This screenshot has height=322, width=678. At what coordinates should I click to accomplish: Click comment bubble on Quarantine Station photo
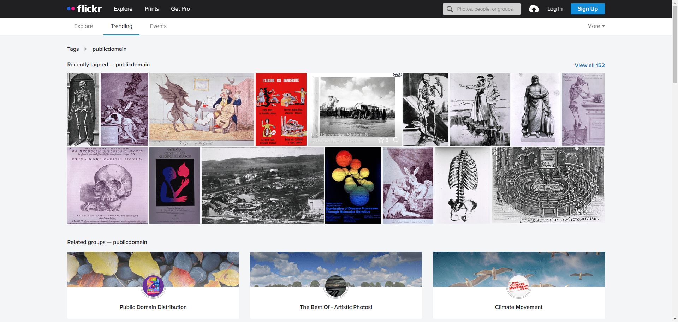[x=396, y=140]
